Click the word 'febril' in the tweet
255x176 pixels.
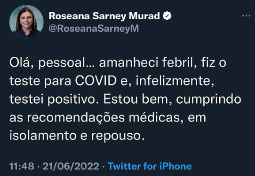(x=180, y=62)
